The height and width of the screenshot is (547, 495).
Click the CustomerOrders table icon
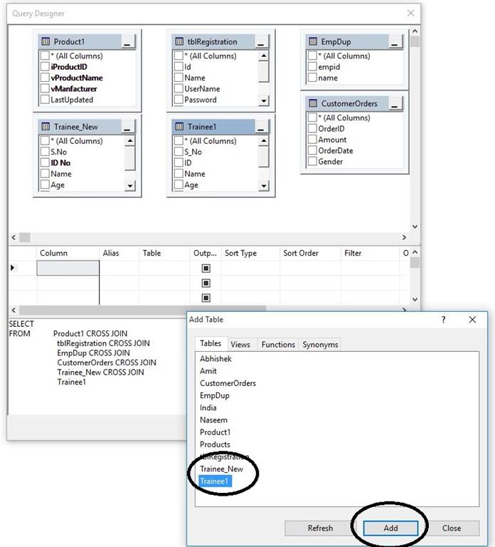click(x=313, y=103)
